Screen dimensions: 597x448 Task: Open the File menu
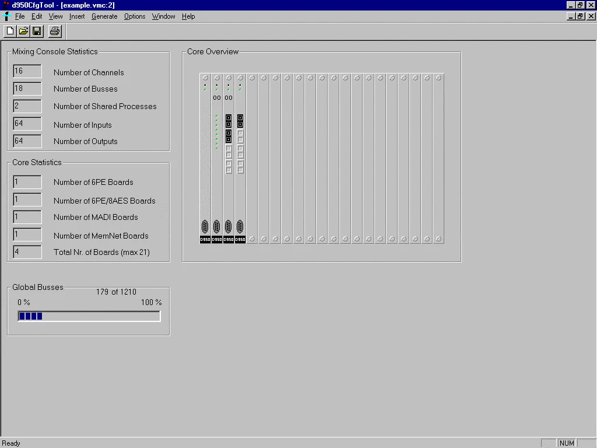tap(20, 16)
